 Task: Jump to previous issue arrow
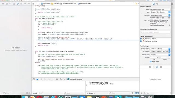134,4
